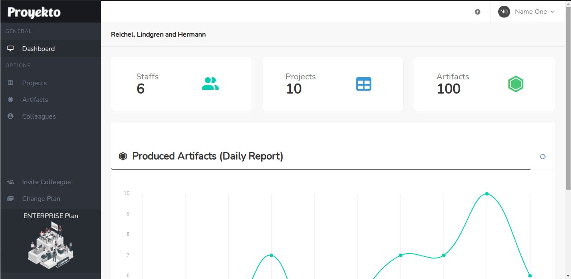
Task: Click the NO user avatar
Action: point(504,12)
